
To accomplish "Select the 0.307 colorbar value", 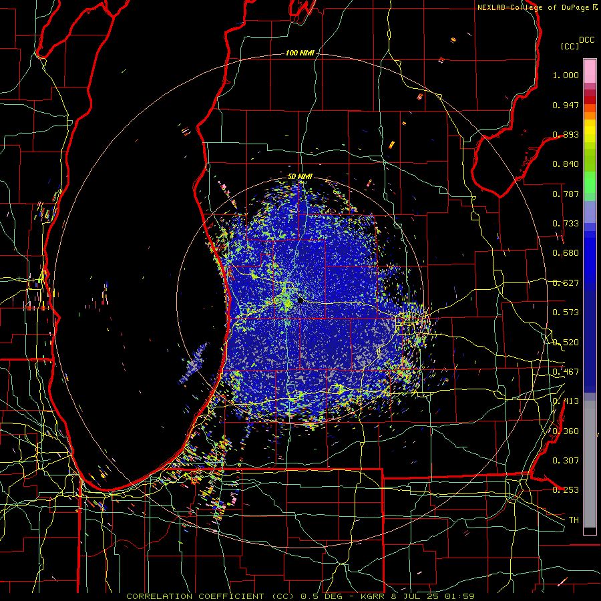I will 566,461.
